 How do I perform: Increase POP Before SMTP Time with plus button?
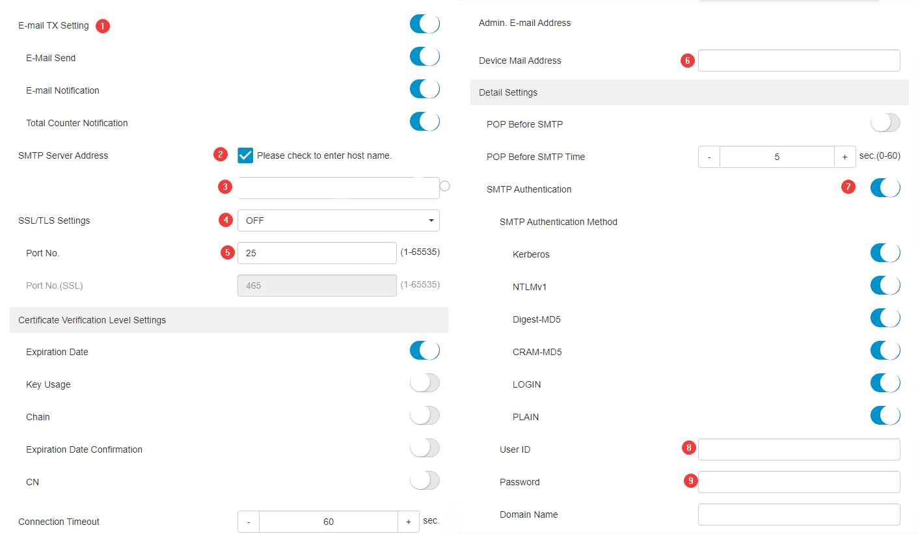coord(845,156)
